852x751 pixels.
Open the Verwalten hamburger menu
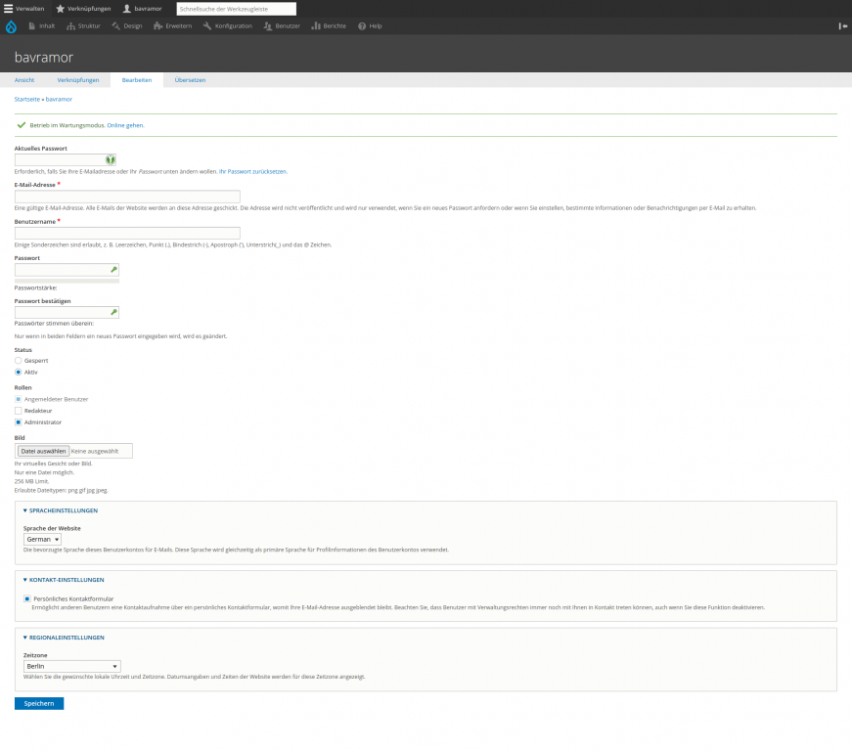[x=23, y=8]
